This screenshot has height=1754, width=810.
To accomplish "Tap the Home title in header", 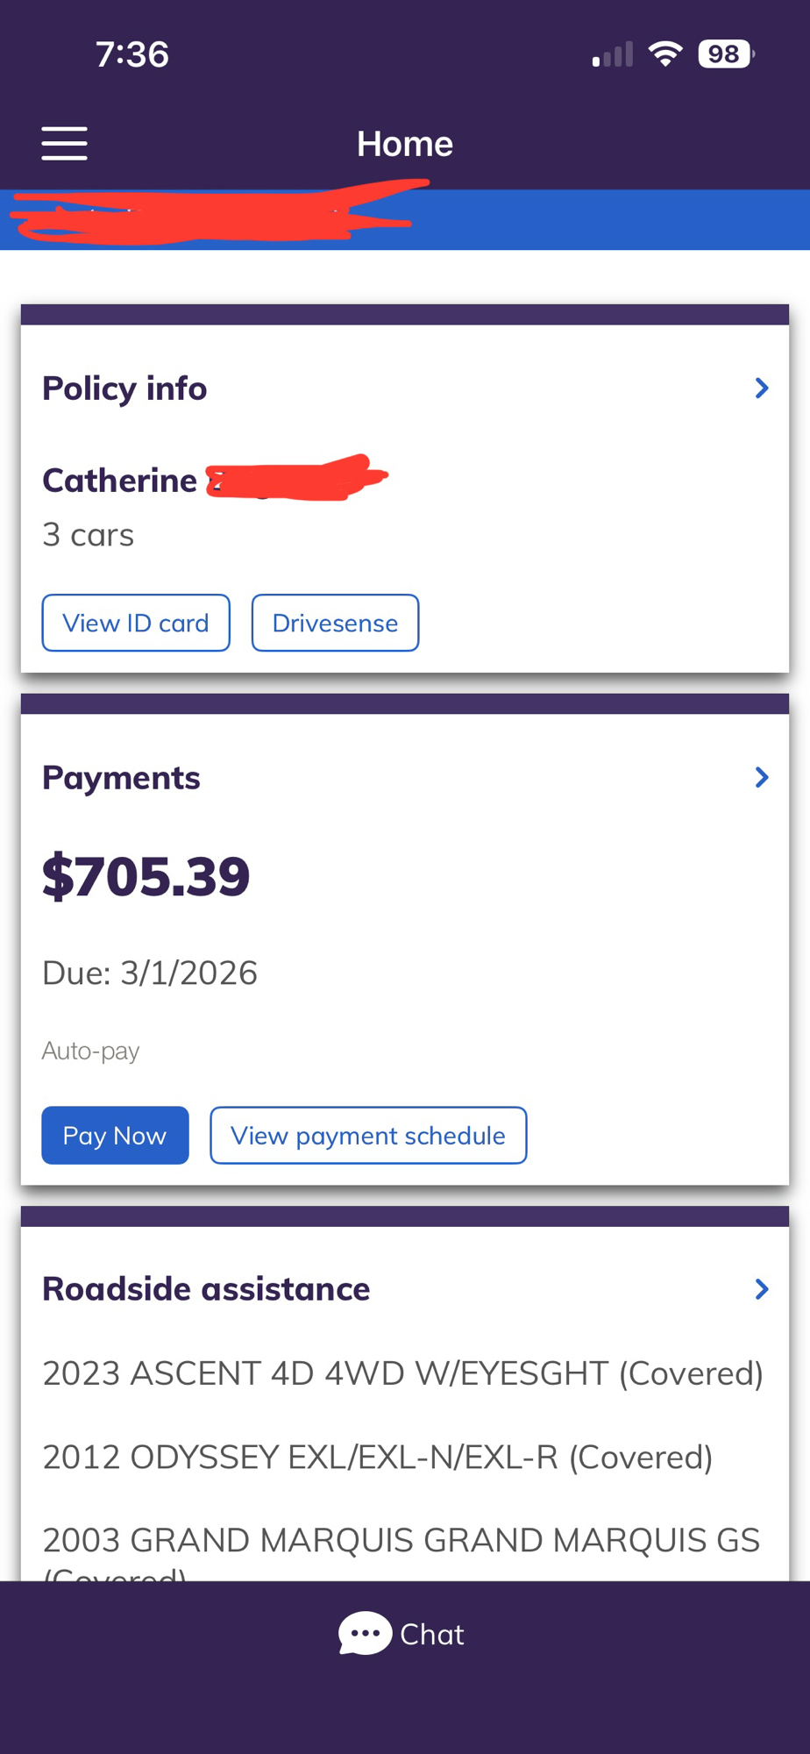I will pyautogui.click(x=405, y=144).
